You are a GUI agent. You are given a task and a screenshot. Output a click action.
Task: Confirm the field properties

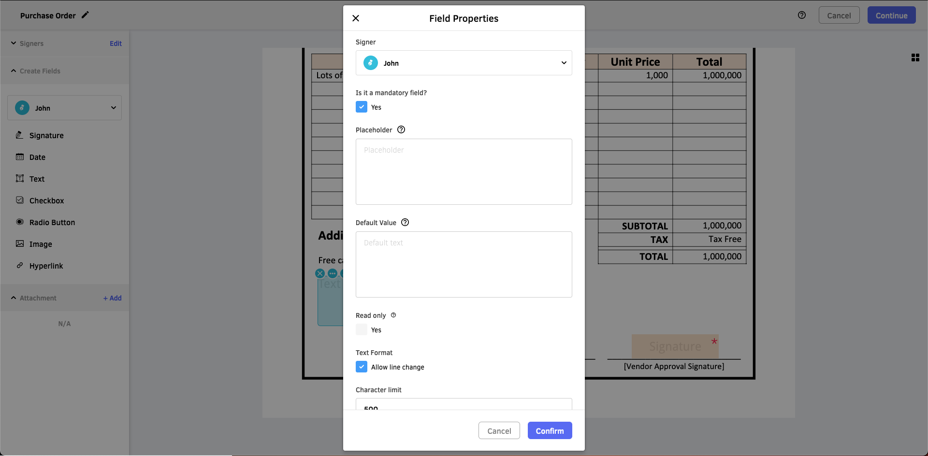[x=550, y=430]
